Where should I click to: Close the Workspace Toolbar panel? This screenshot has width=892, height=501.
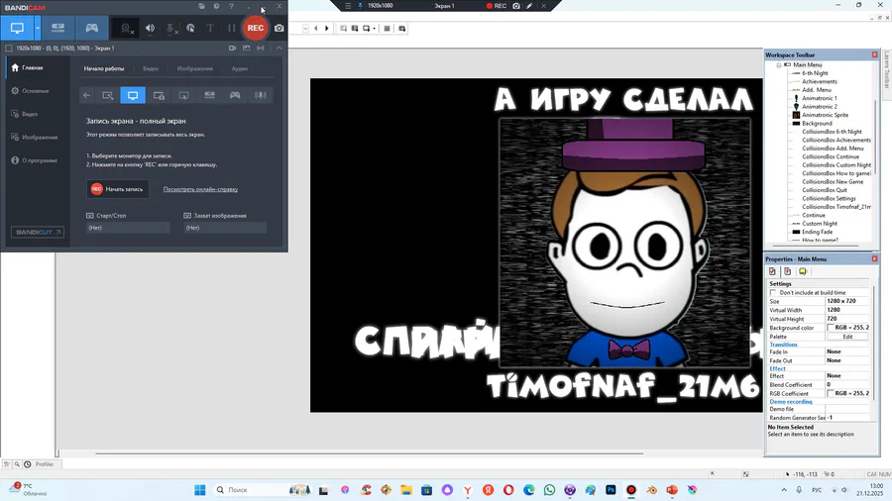point(874,55)
